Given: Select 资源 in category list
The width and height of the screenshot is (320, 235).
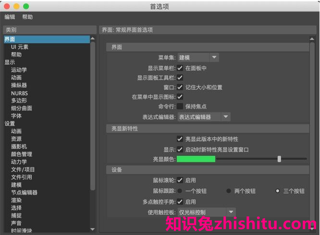Looking at the screenshot, I should pos(16,139).
